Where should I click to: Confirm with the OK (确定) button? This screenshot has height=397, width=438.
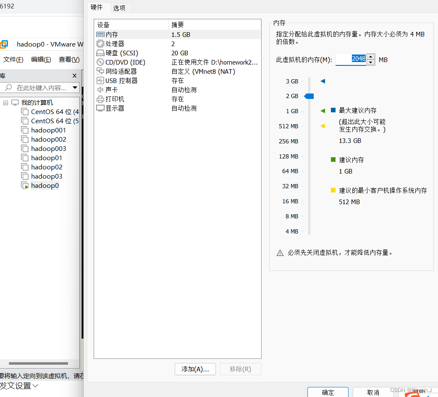[328, 392]
